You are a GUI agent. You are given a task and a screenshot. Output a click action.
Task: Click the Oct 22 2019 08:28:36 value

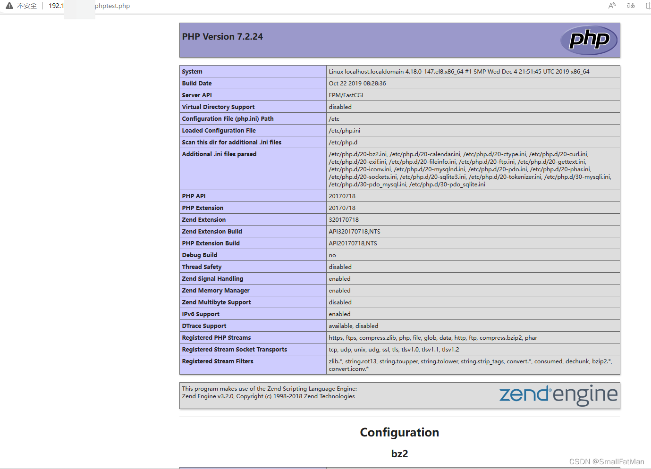(x=357, y=83)
